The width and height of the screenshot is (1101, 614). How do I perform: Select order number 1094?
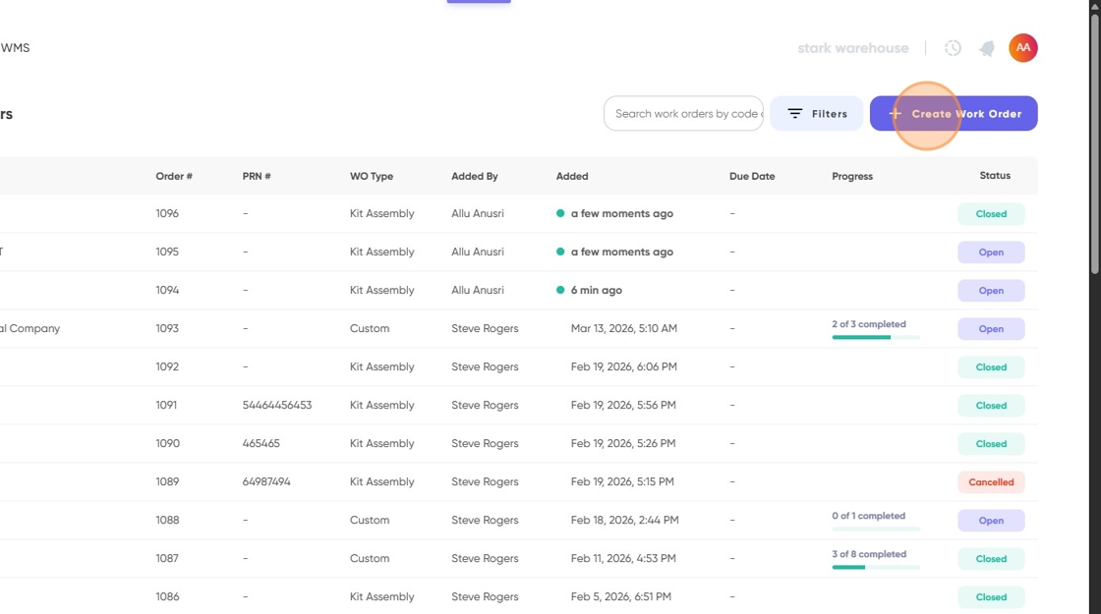tap(167, 290)
